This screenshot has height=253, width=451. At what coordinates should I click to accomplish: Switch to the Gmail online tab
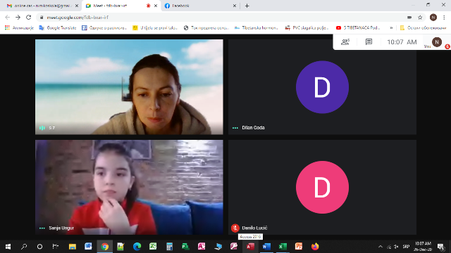[x=42, y=6]
